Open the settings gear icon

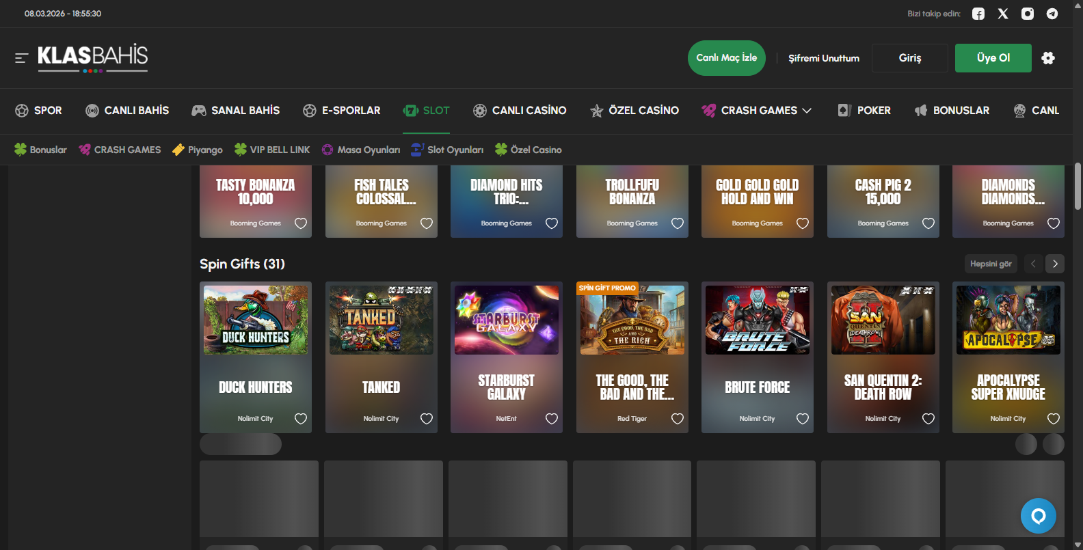(1048, 58)
